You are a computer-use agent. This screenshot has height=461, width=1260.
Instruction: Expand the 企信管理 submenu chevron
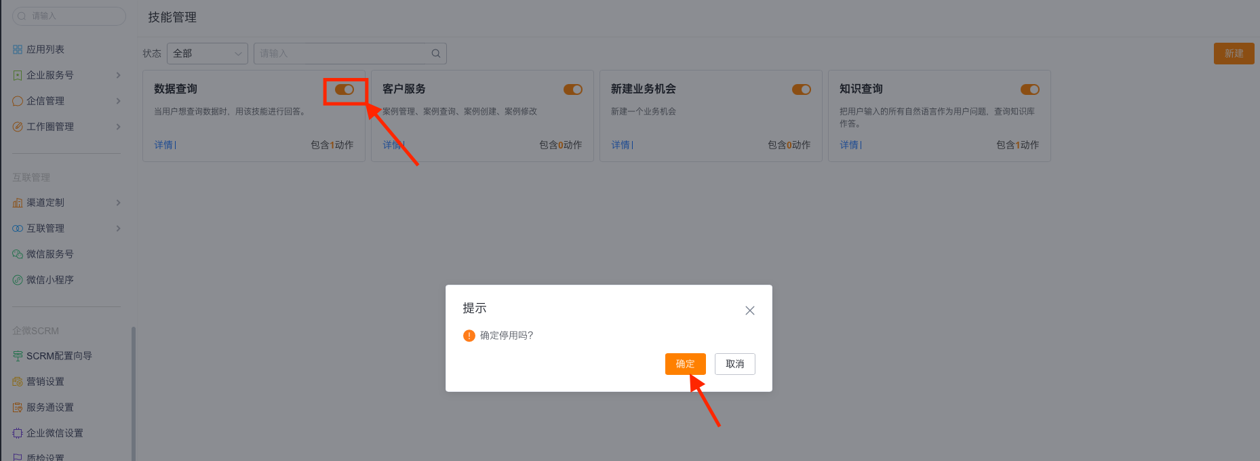coord(118,101)
